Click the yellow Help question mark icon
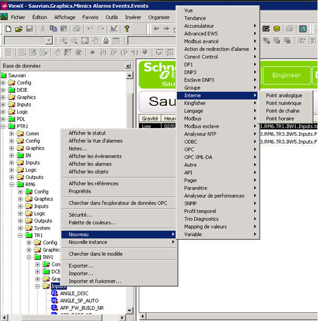This screenshot has height=321, width=318. (x=127, y=28)
